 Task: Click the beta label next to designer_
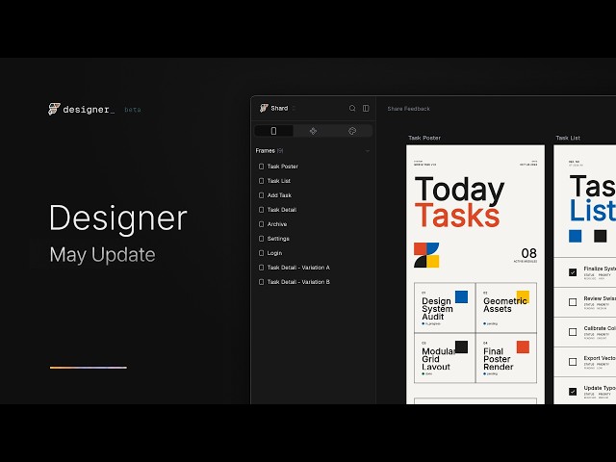point(133,110)
